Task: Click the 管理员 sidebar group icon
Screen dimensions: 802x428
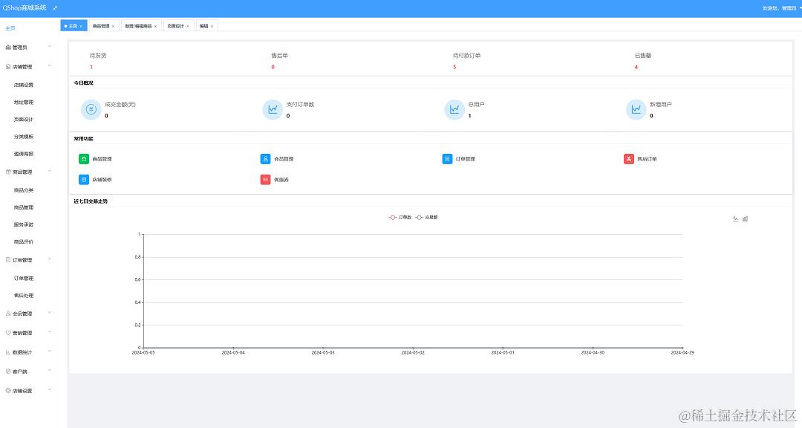Action: point(8,47)
